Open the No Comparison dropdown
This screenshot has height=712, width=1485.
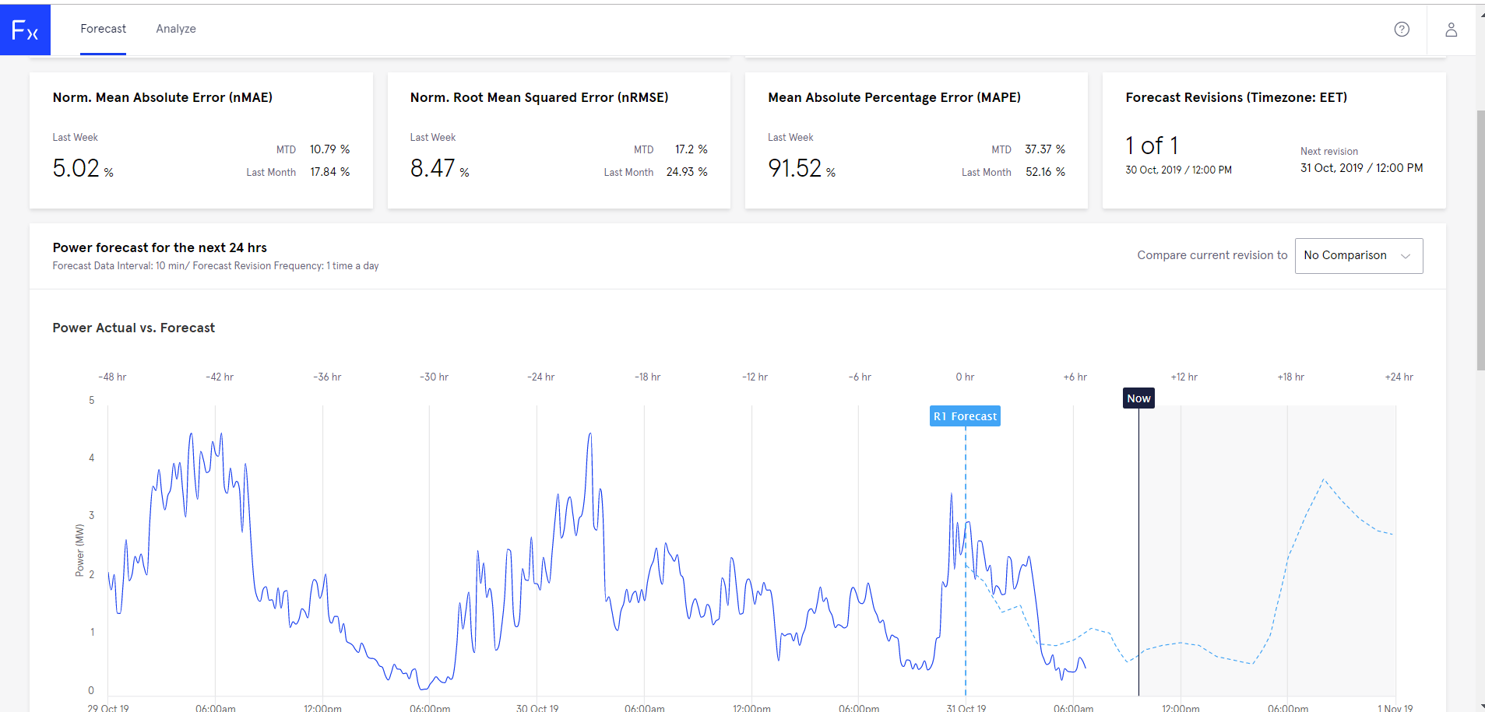(x=1359, y=255)
